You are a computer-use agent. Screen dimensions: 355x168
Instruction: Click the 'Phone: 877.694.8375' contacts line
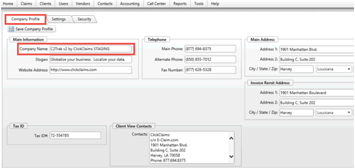click(x=168, y=161)
